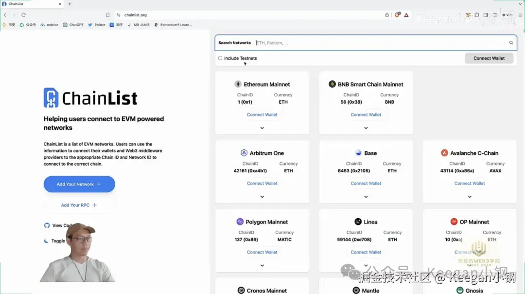Expand Arbitrum One card details
The width and height of the screenshot is (525, 294).
click(262, 197)
